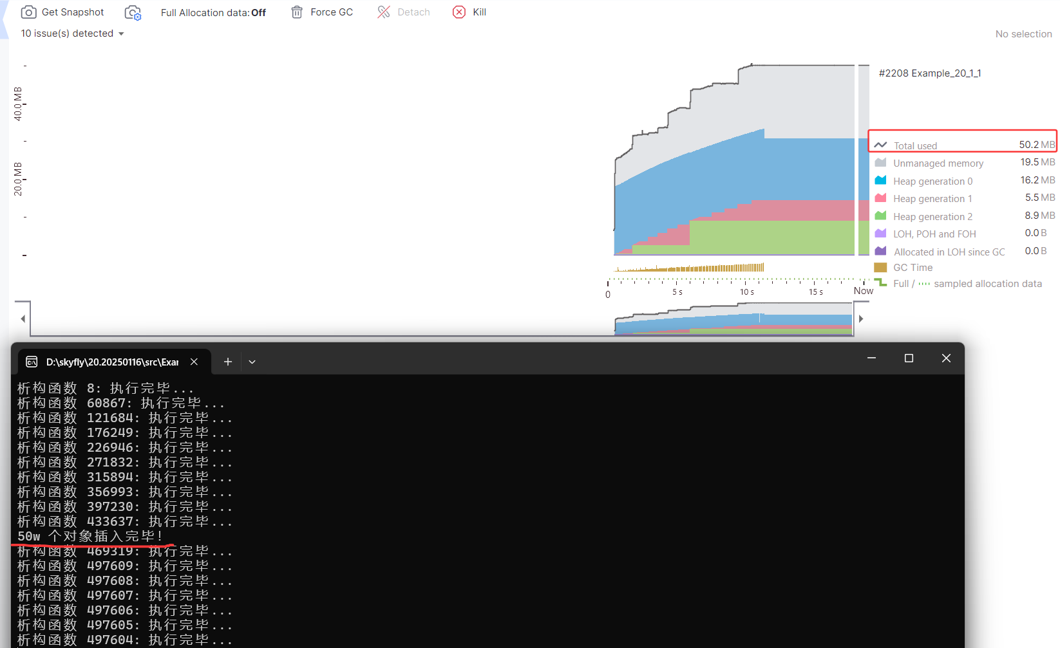Toggle Heap generation 1 legend swatch
The image size is (1060, 648).
[x=880, y=198]
